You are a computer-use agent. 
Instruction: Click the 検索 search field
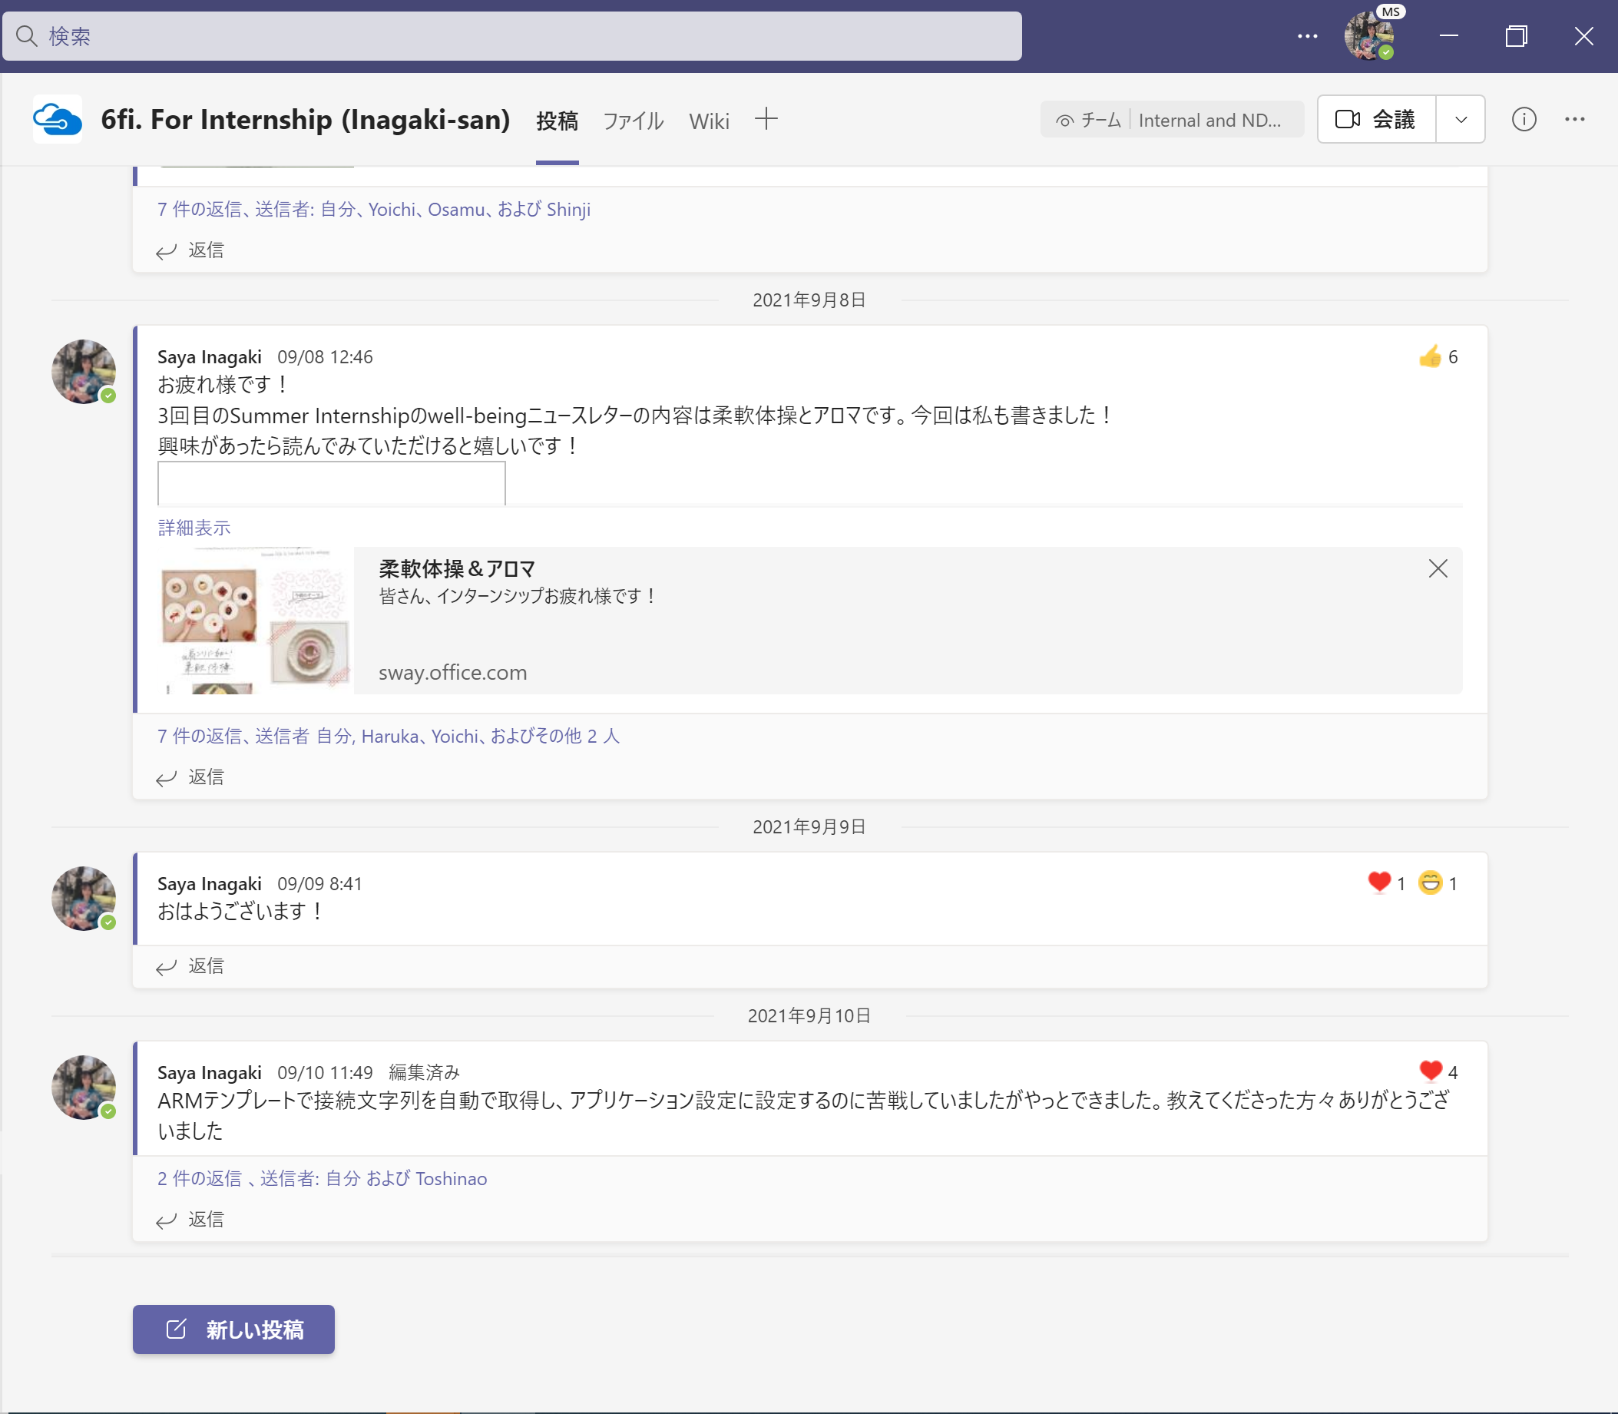point(513,36)
